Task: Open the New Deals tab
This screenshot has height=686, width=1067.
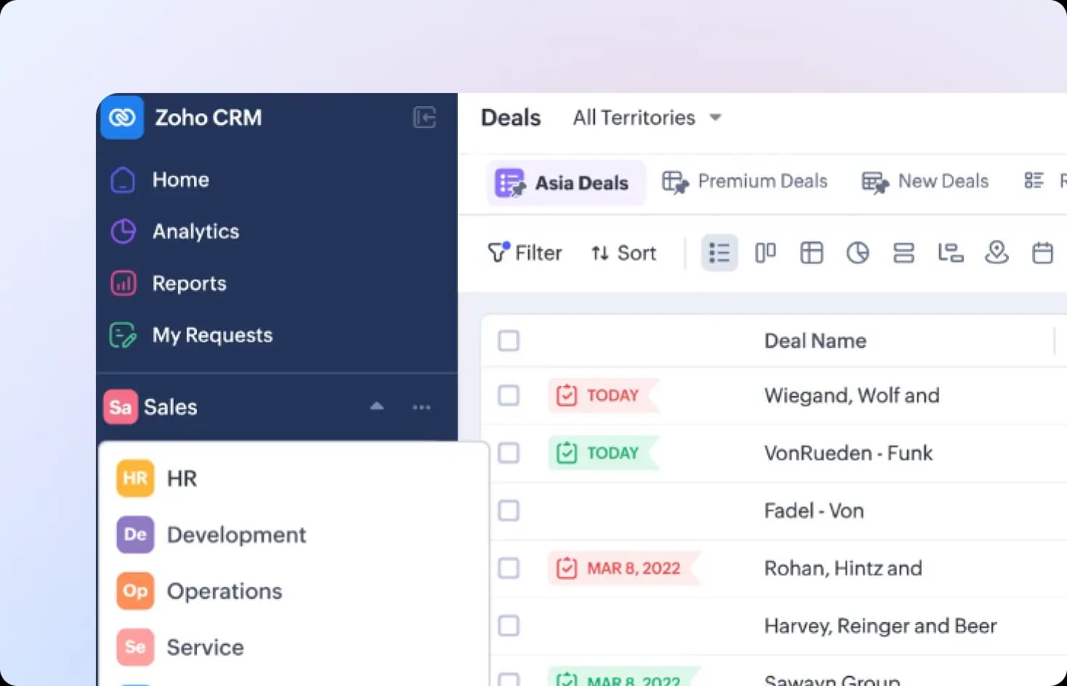Action: tap(925, 182)
